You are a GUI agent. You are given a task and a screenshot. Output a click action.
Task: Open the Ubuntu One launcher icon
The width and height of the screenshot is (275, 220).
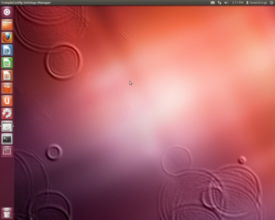point(7,101)
